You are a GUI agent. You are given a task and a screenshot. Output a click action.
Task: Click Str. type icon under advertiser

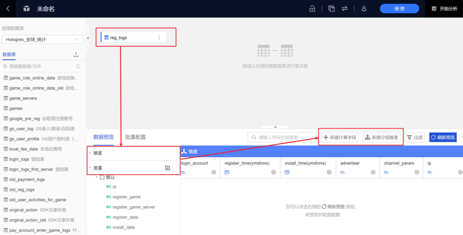(343, 172)
